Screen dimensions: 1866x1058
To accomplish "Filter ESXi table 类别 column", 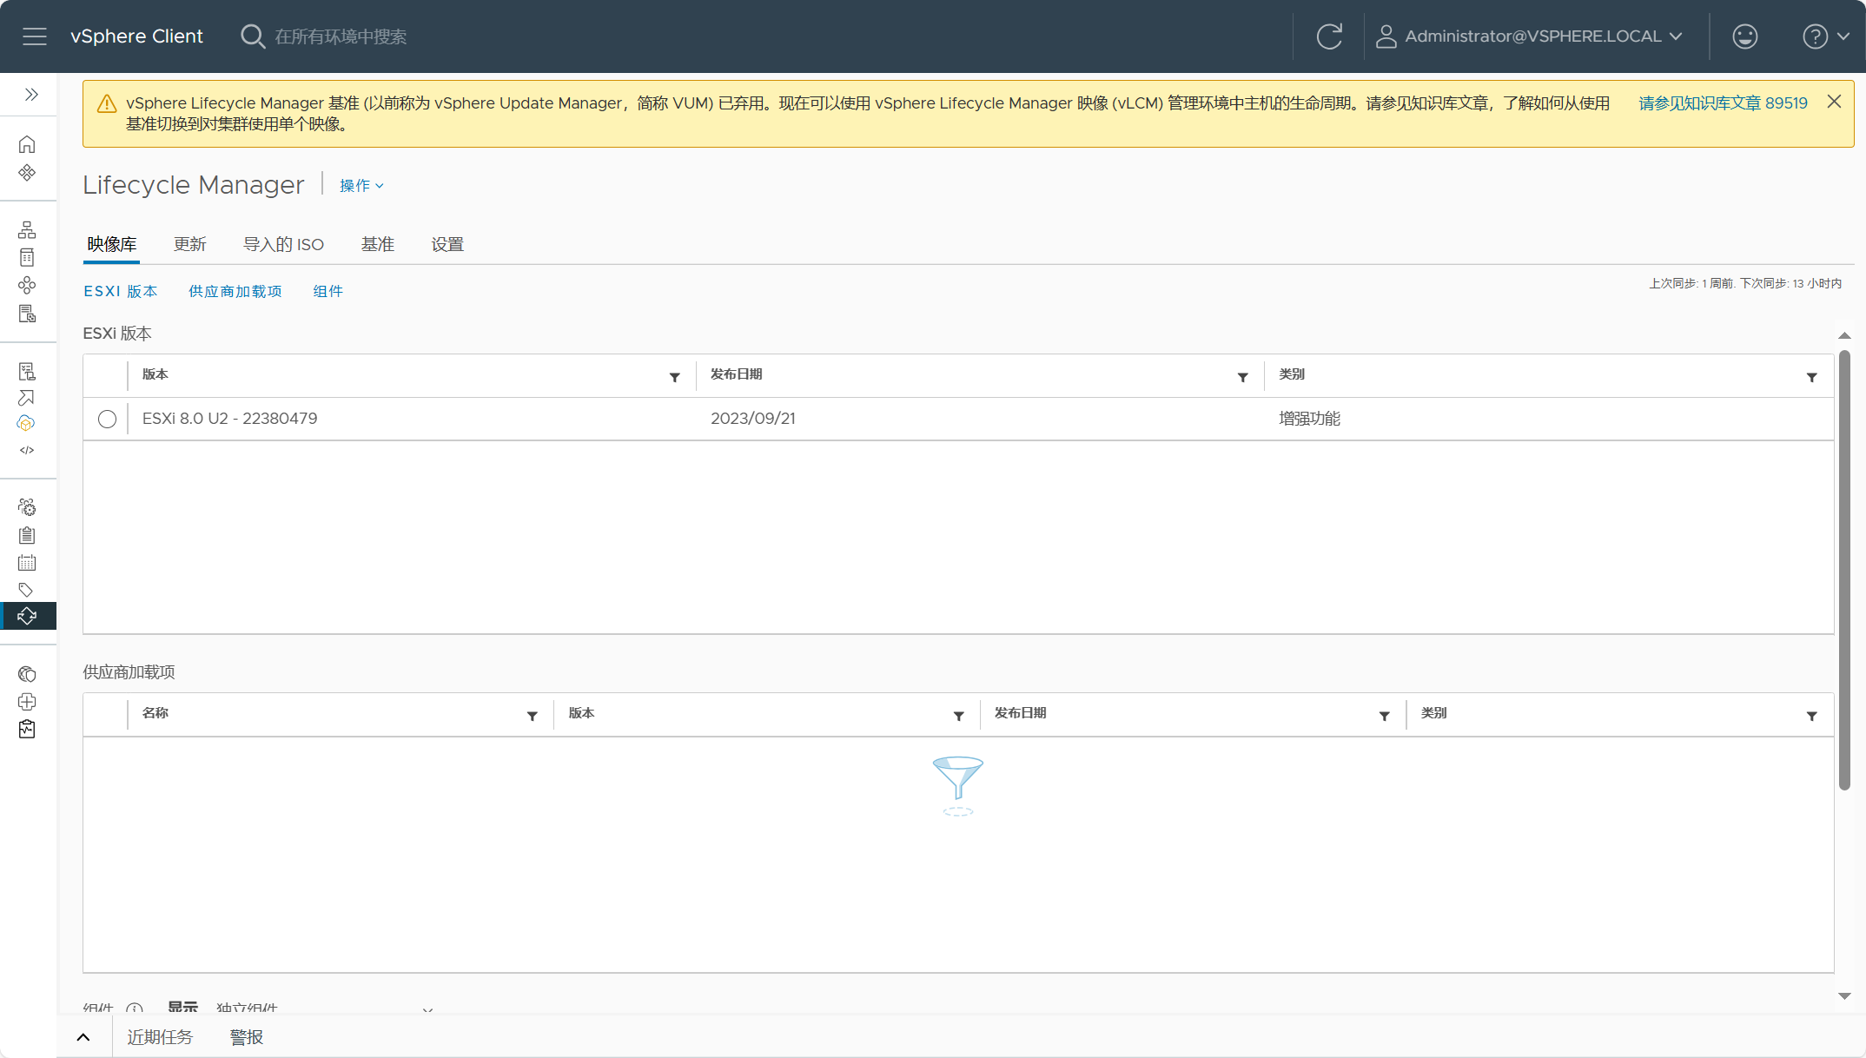I will click(x=1811, y=377).
